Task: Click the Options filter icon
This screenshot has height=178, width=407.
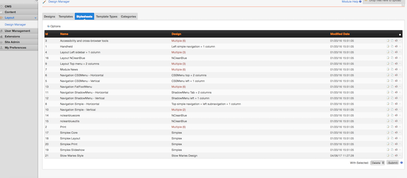Action: 48,26
